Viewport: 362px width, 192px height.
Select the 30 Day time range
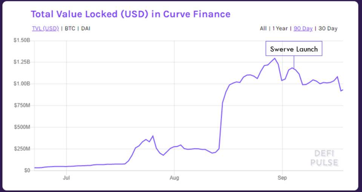point(328,29)
